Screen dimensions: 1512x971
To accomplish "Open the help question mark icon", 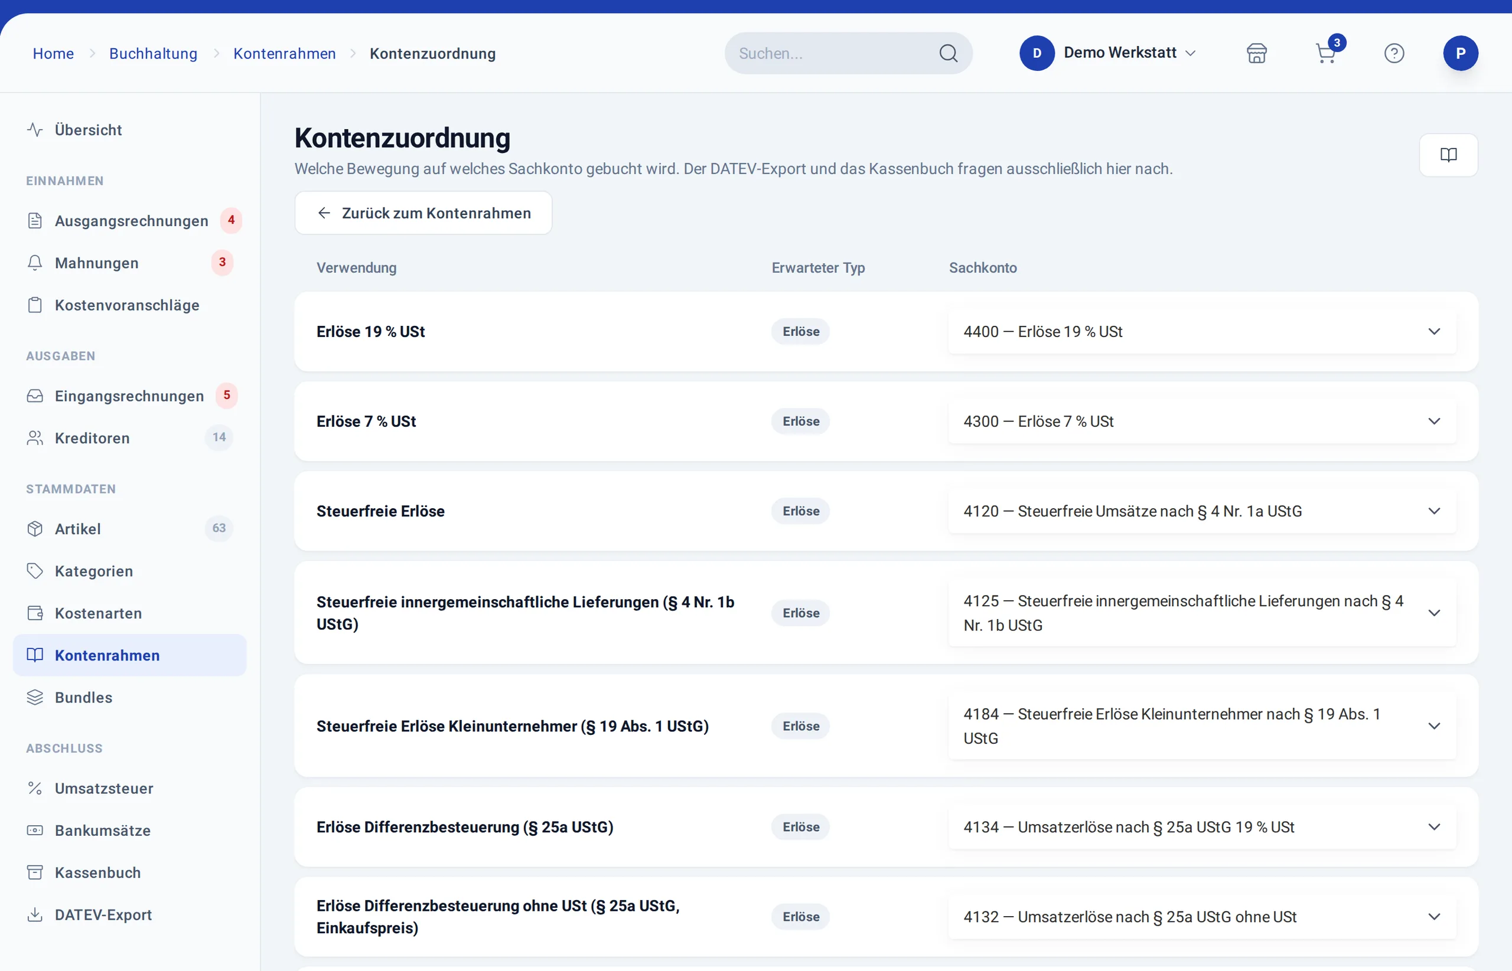I will tap(1394, 53).
